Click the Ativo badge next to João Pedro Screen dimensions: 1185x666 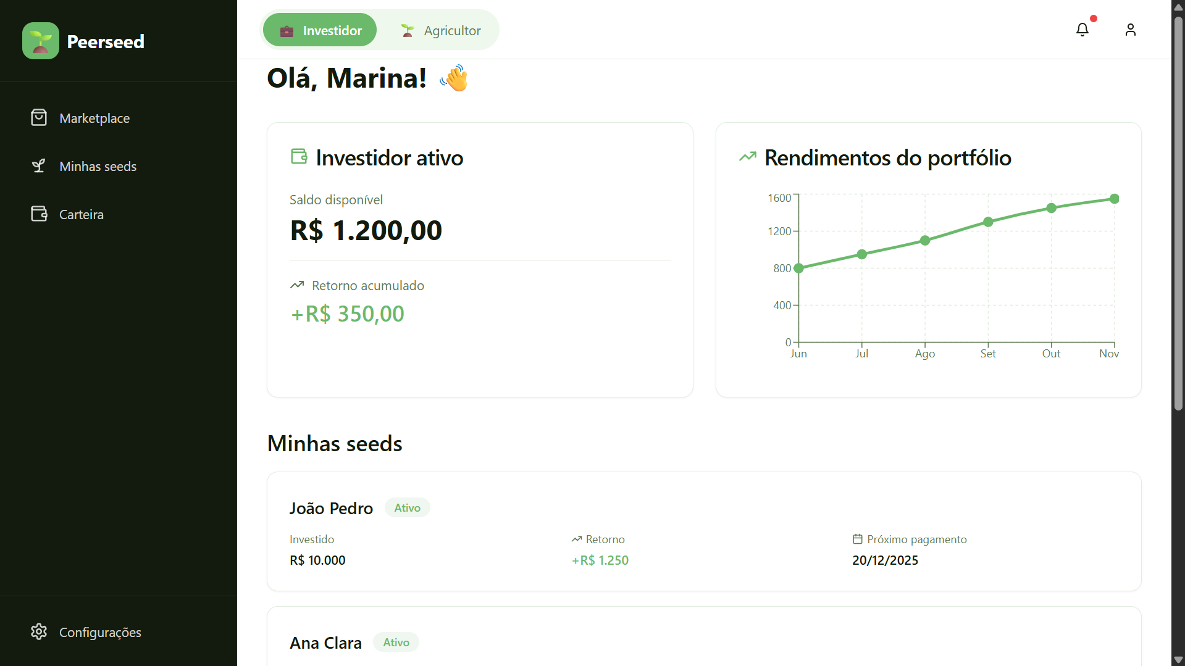[407, 507]
